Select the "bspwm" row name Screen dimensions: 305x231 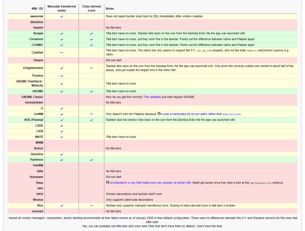(x=38, y=28)
